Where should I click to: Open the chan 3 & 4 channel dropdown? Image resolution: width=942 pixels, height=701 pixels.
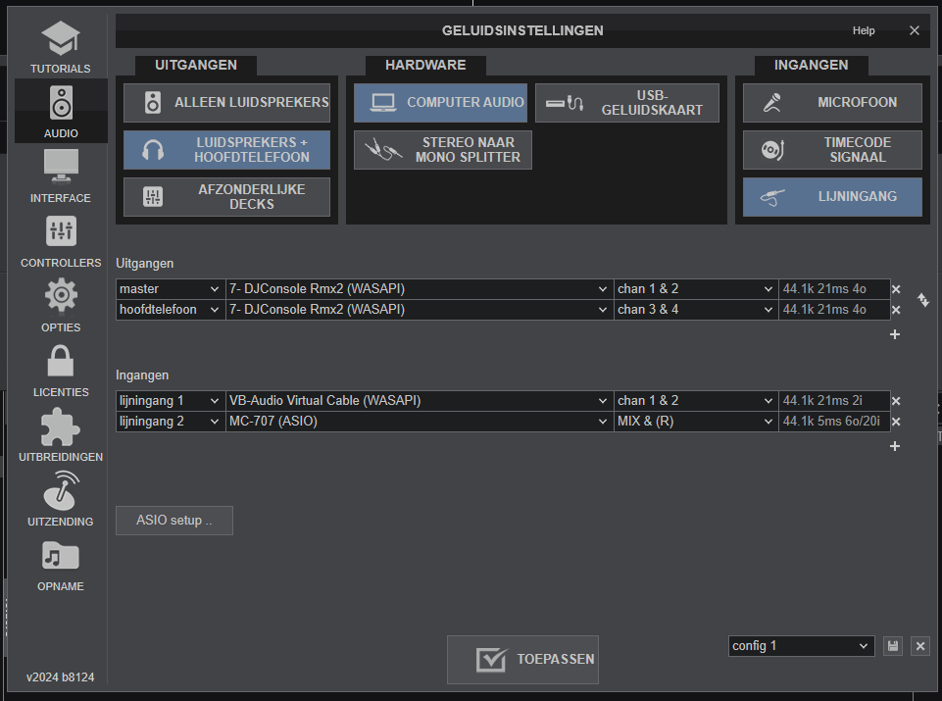[x=696, y=310]
